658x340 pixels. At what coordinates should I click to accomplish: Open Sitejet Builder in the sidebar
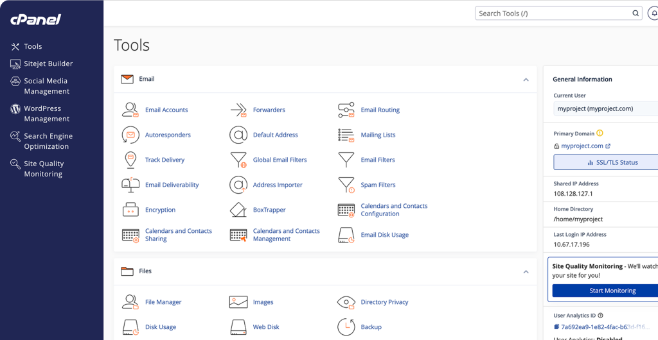[48, 64]
